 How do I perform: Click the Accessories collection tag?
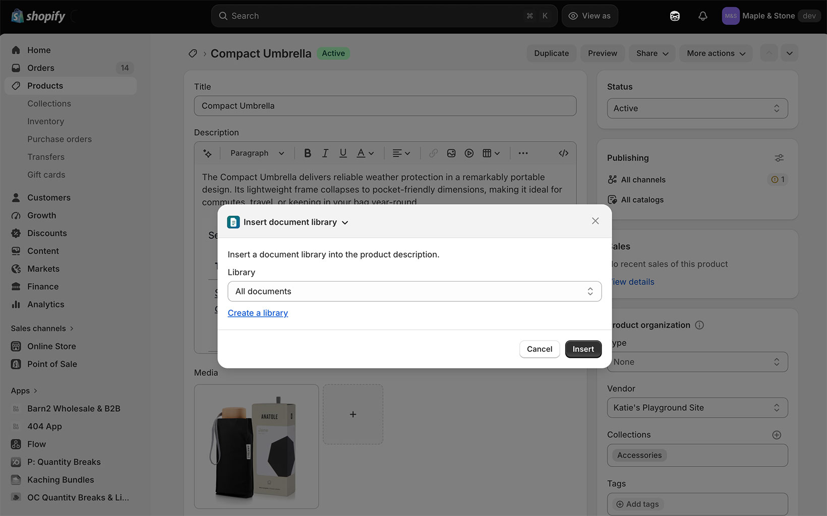click(639, 456)
